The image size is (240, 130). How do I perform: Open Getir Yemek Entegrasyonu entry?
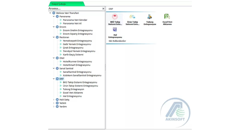click(x=77, y=44)
